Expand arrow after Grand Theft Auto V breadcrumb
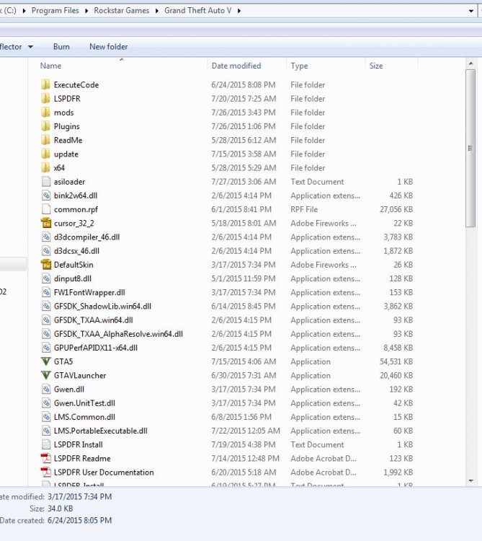Viewport: 482px width, 541px height. coord(238,11)
